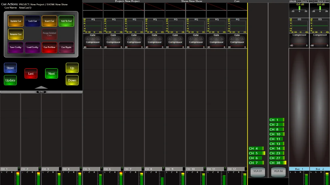Select CH 23 in VCA 02 list

277,153
